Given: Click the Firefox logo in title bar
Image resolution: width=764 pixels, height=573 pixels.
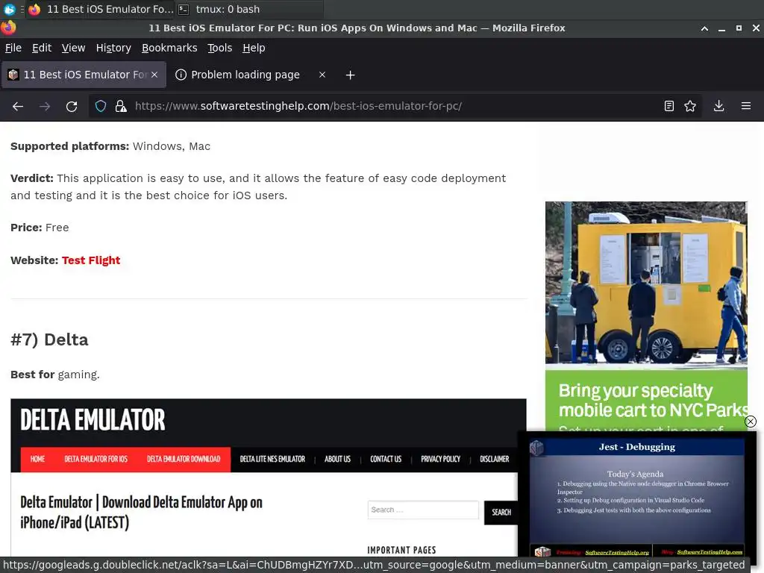Looking at the screenshot, I should [x=8, y=28].
